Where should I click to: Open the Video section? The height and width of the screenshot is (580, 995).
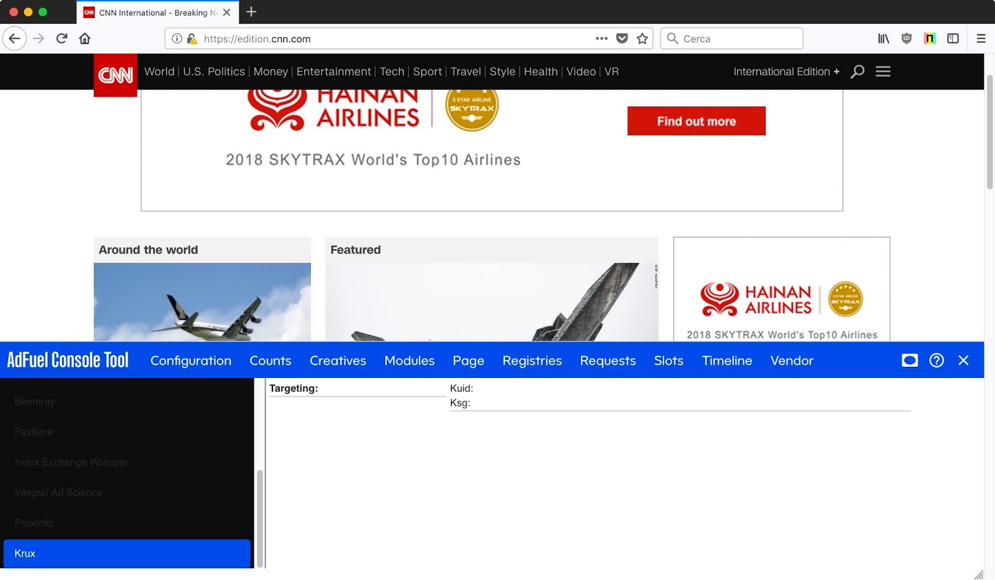tap(581, 71)
